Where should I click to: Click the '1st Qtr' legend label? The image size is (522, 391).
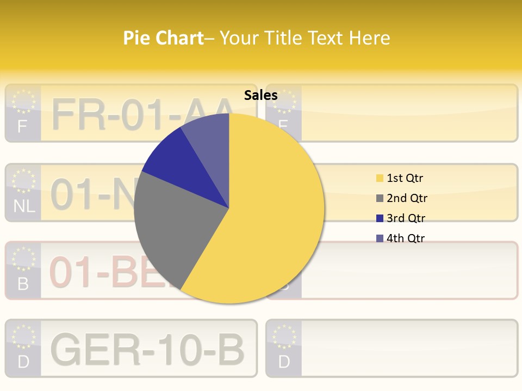click(x=405, y=178)
